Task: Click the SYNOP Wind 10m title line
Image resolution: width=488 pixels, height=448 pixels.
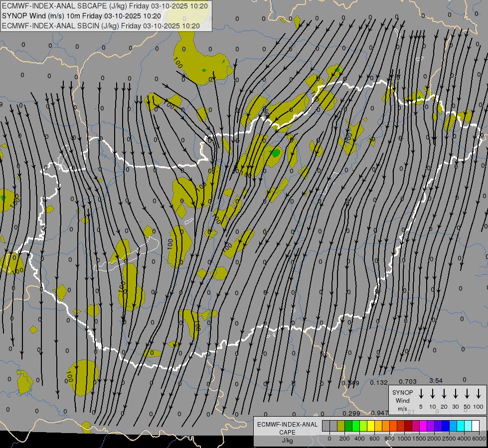Action: tap(82, 16)
